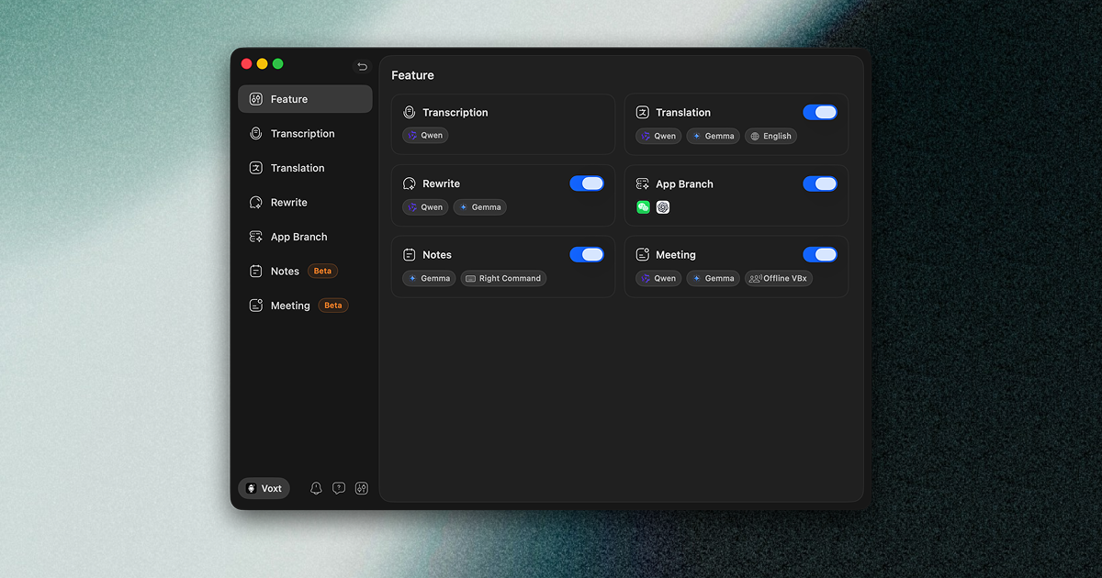Click the Qwen tag in Meeting card
The width and height of the screenshot is (1102, 578).
(x=658, y=278)
